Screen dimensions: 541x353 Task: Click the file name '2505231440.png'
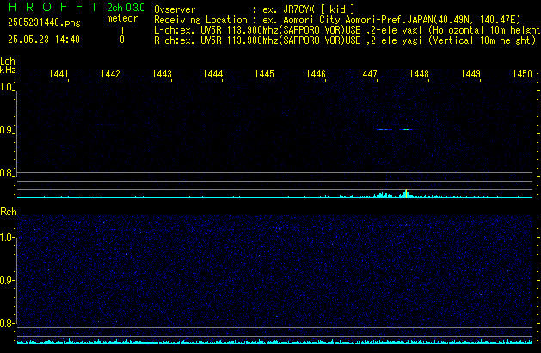pos(44,22)
